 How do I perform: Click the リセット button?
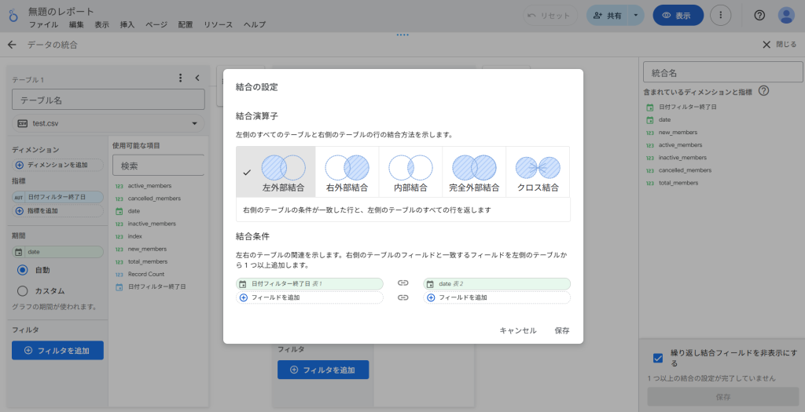pos(550,16)
